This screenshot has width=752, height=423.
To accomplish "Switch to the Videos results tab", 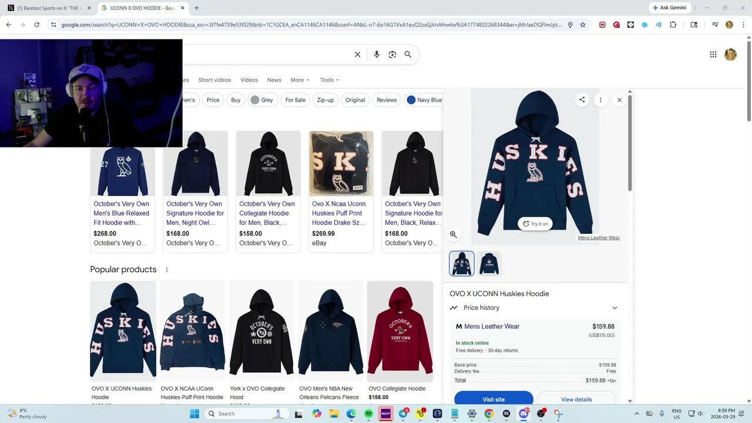I will pyautogui.click(x=249, y=80).
